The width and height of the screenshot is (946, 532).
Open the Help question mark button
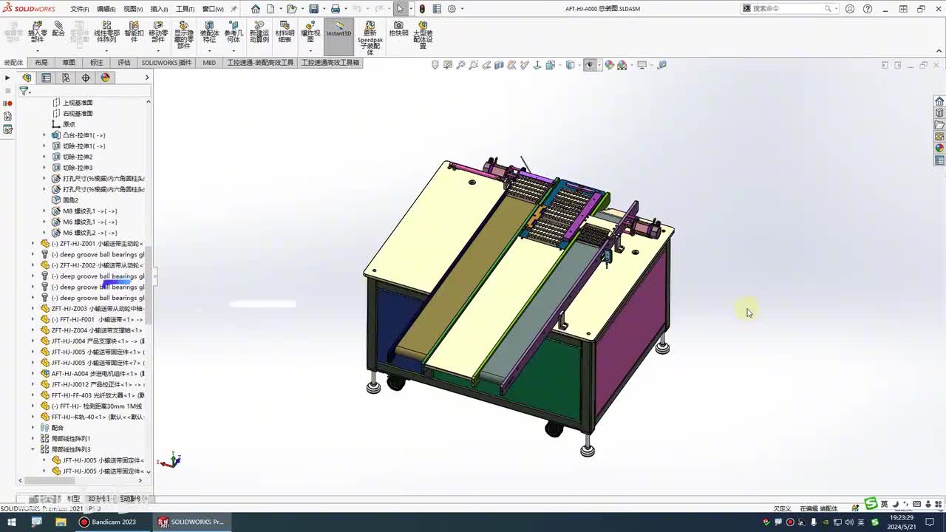(x=868, y=9)
